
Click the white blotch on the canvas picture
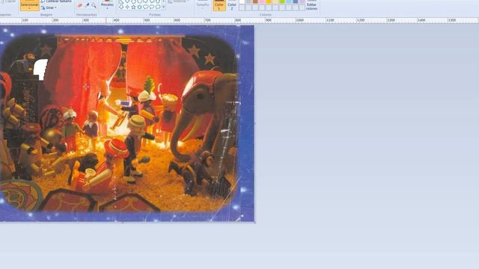pos(41,69)
